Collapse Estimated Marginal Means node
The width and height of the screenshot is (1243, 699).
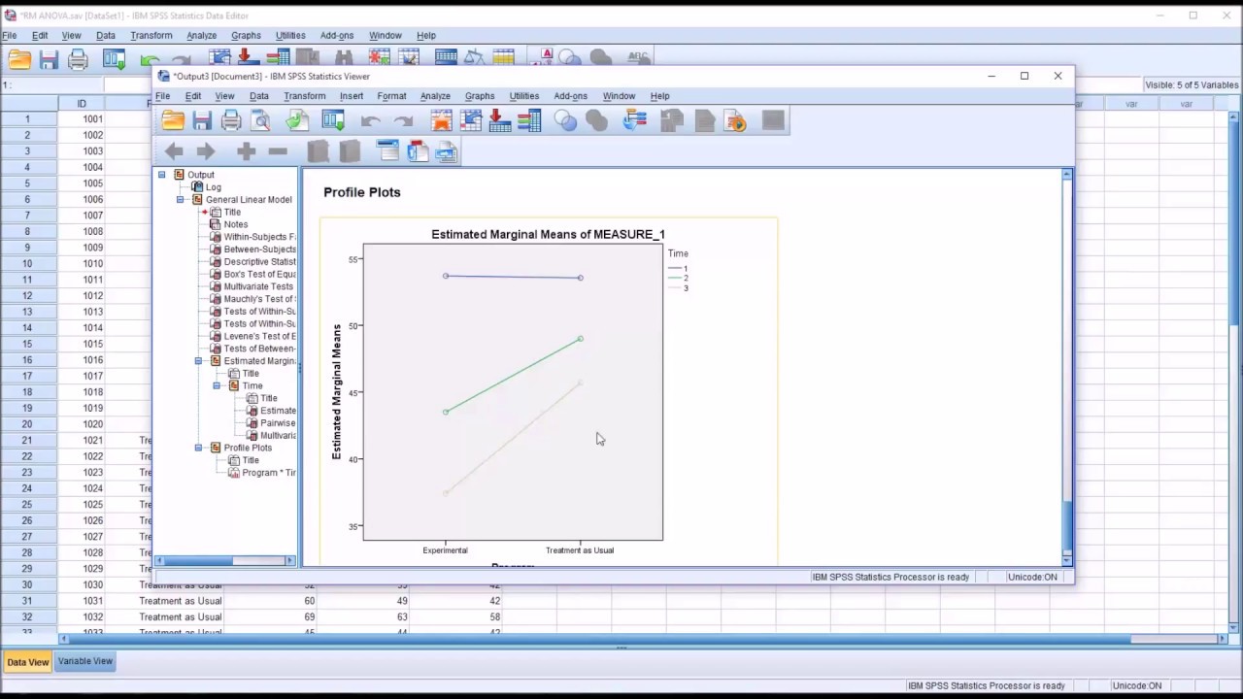[199, 361]
